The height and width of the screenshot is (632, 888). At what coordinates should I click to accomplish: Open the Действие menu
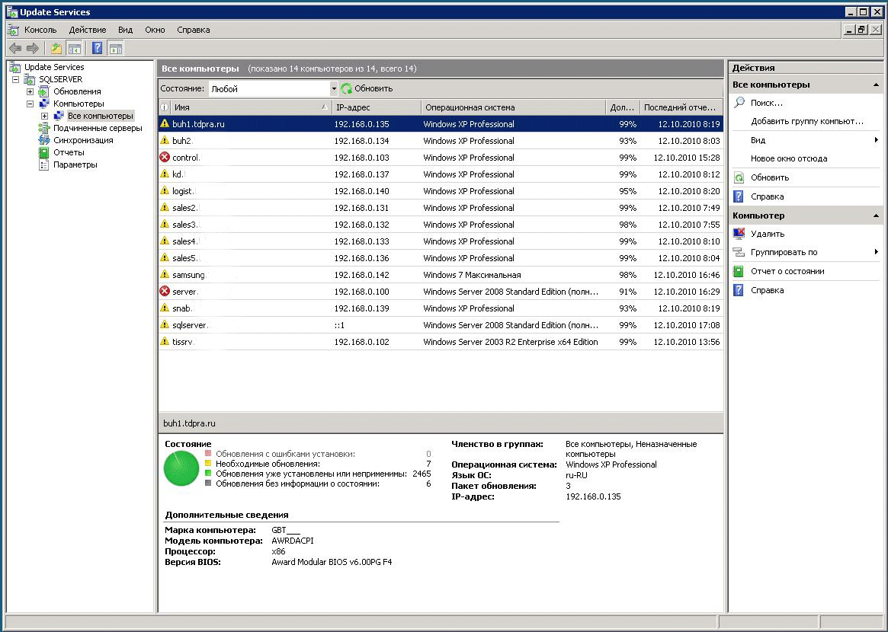tap(87, 30)
